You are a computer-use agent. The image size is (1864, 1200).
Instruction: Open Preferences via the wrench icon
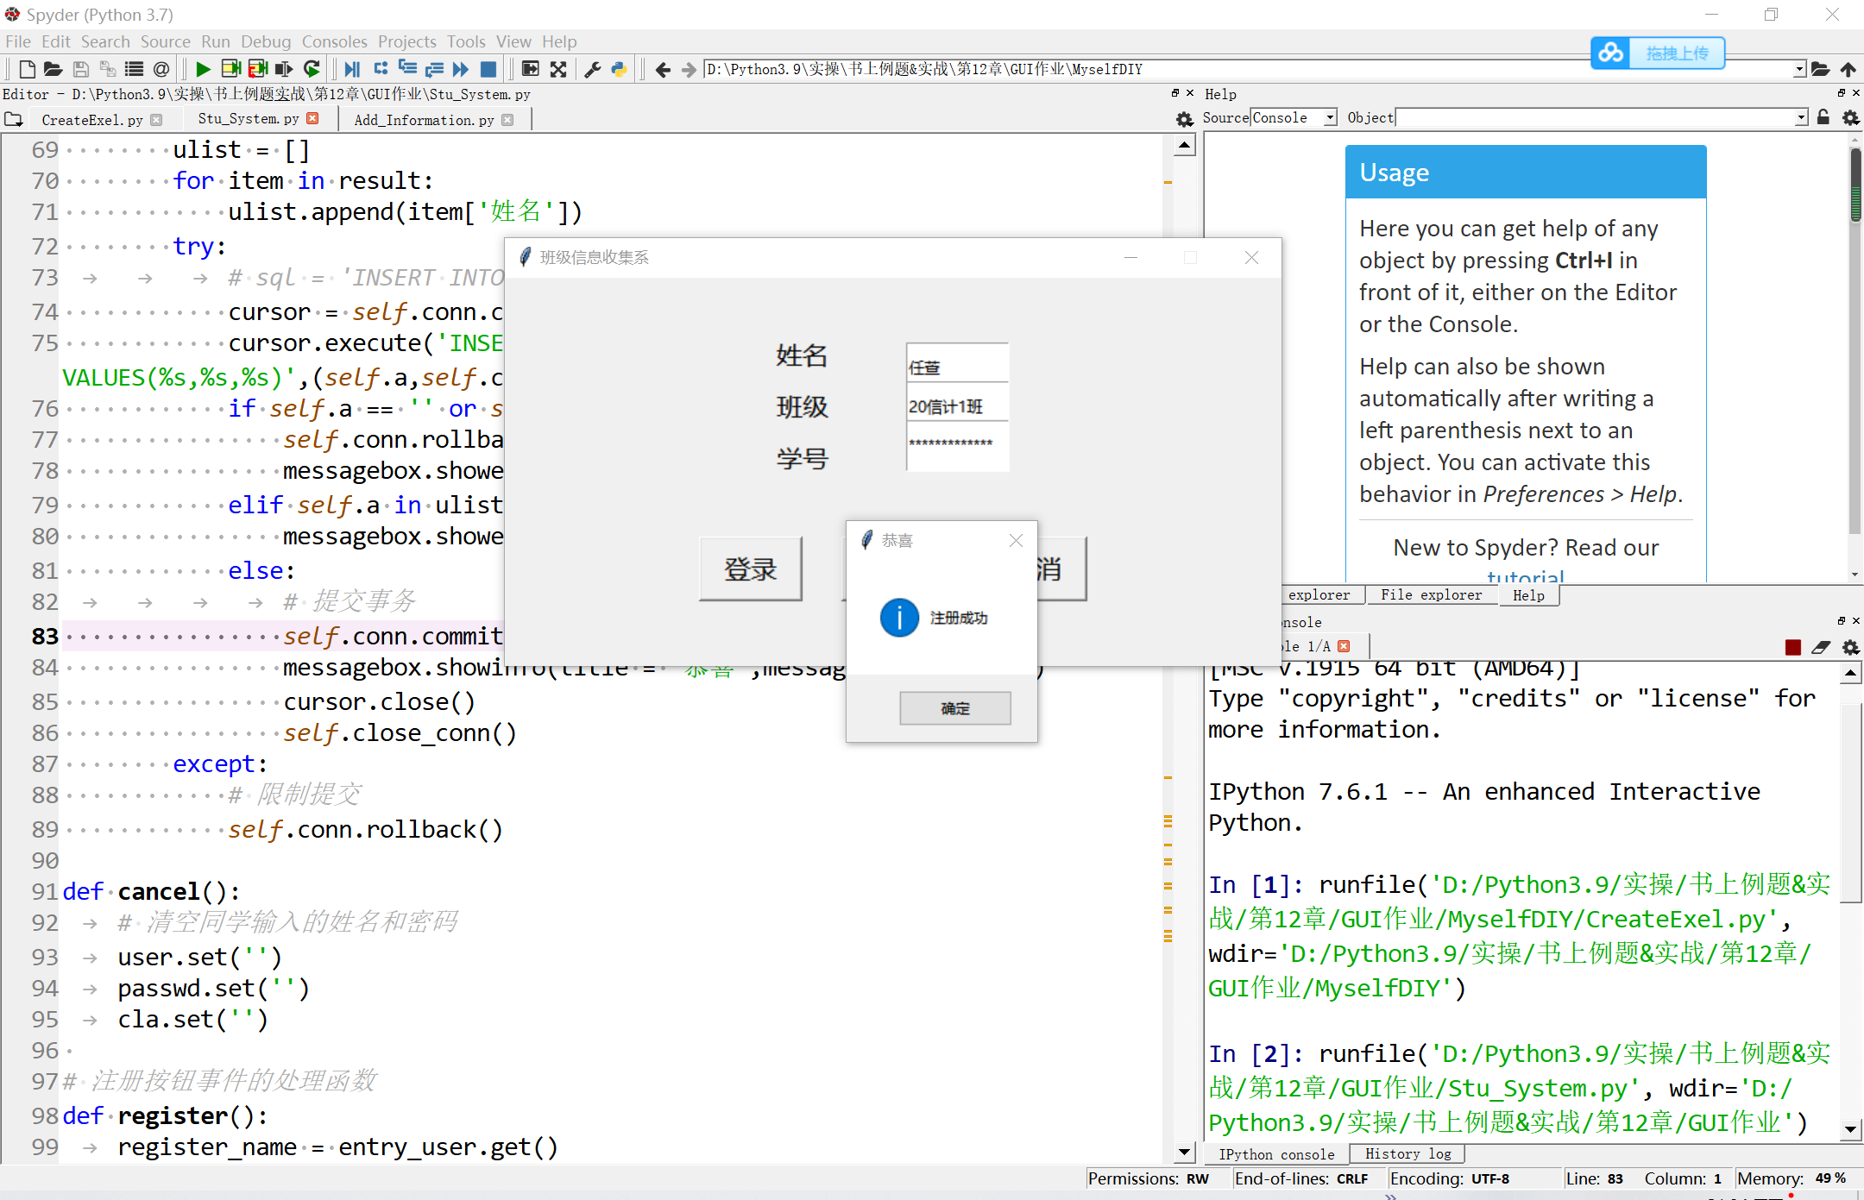click(x=592, y=70)
